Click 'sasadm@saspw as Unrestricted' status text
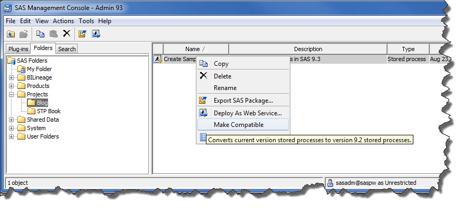463x208 pixels. coord(376,183)
